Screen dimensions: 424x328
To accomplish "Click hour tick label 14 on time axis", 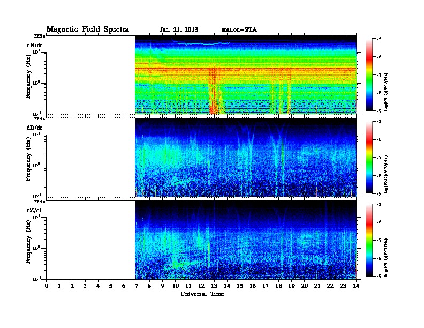I will pos(227,286).
